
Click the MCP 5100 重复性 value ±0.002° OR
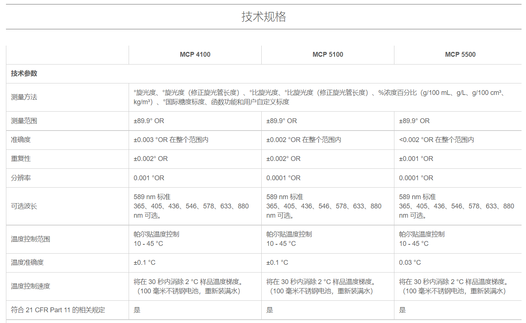point(283,159)
